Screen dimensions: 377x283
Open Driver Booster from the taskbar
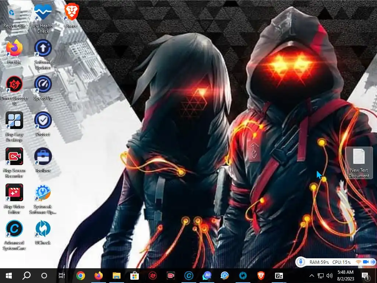[153, 276]
